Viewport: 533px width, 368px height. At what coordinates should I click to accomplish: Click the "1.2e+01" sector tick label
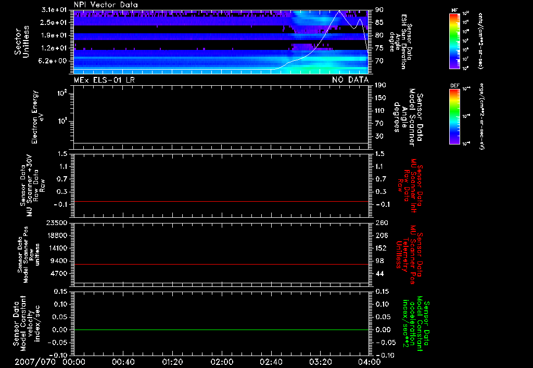click(54, 48)
